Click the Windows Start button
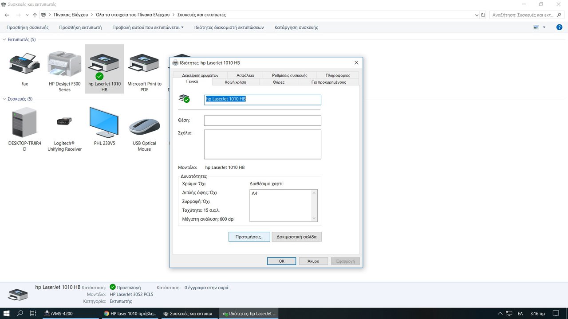568x319 pixels. click(7, 313)
